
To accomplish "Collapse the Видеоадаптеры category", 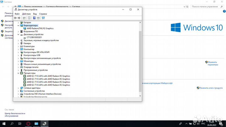I will pyautogui.click(x=18, y=25).
